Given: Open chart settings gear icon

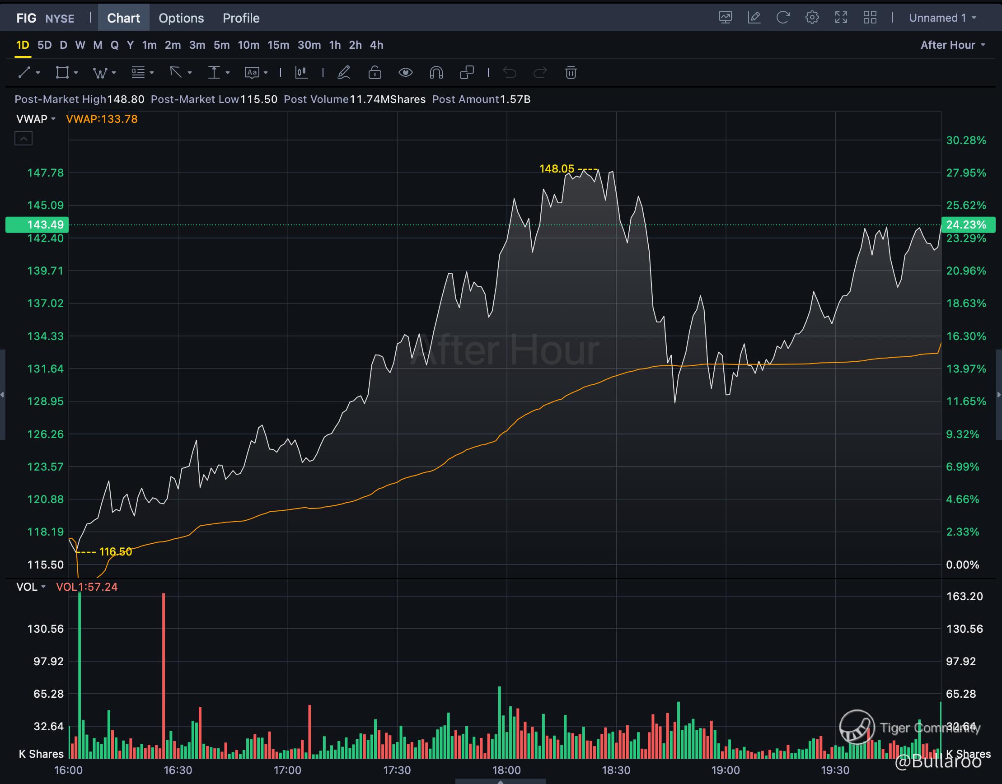Looking at the screenshot, I should (812, 18).
